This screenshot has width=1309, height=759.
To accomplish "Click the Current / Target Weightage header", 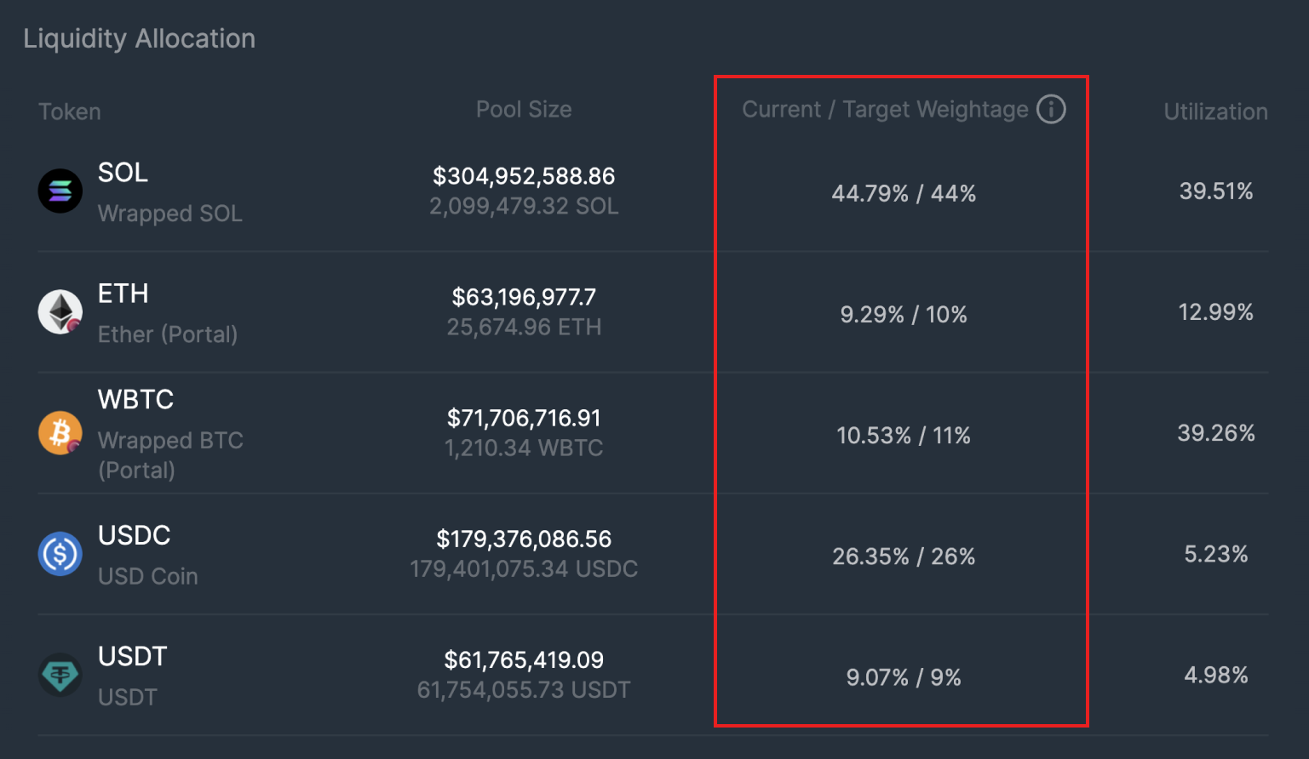I will click(x=885, y=110).
